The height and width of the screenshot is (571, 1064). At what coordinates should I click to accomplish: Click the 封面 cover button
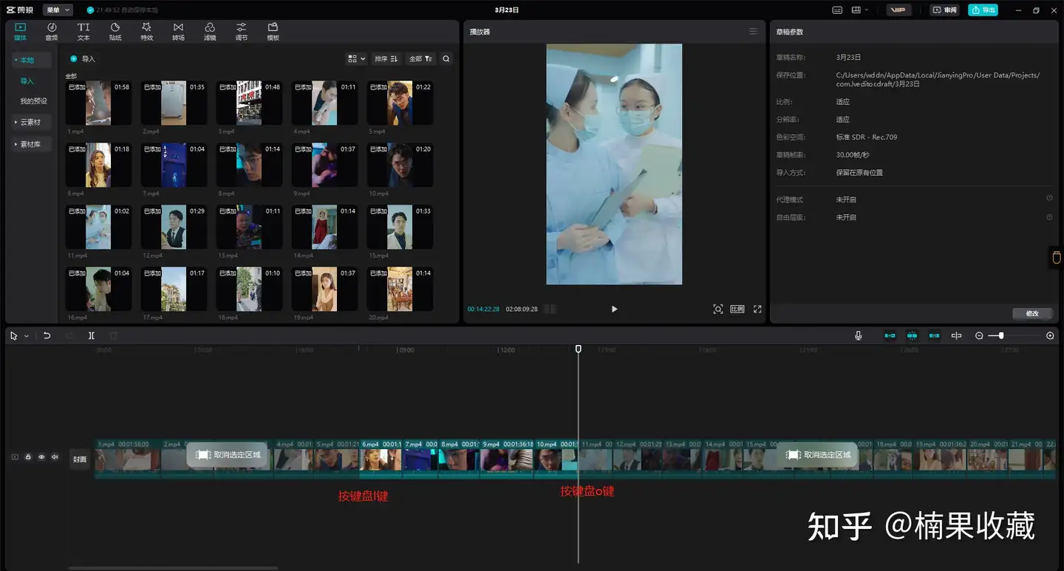[x=80, y=459]
